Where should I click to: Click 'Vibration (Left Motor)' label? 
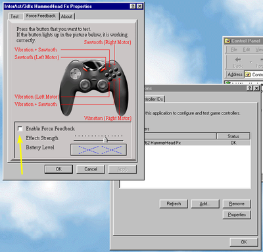[x=37, y=97]
